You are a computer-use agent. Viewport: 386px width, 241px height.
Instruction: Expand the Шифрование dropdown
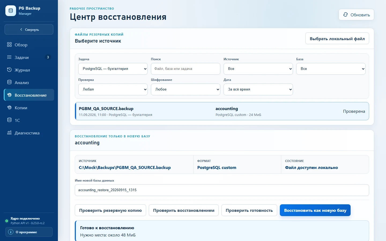tap(185, 89)
